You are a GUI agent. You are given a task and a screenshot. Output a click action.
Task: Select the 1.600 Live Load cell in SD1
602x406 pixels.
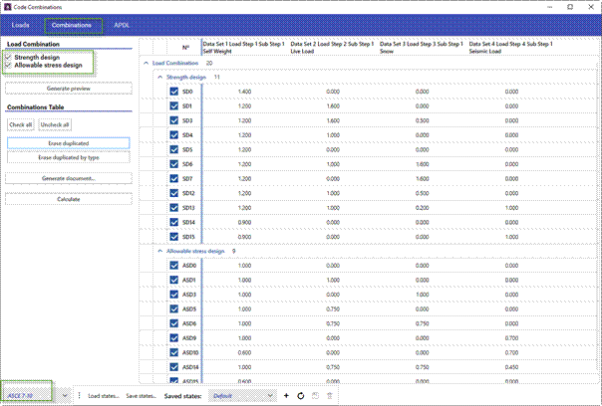(x=333, y=106)
